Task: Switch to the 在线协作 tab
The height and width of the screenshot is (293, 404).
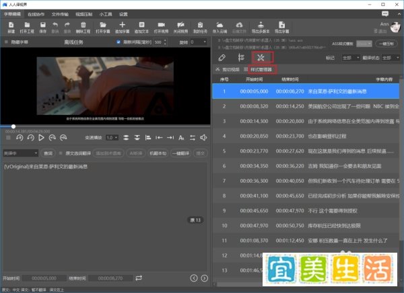Action: pyautogui.click(x=36, y=14)
